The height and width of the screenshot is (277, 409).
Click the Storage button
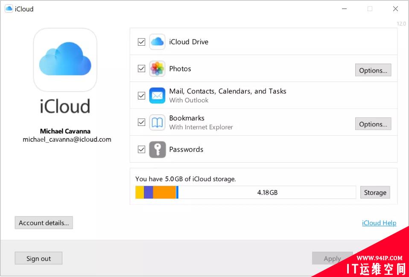375,192
